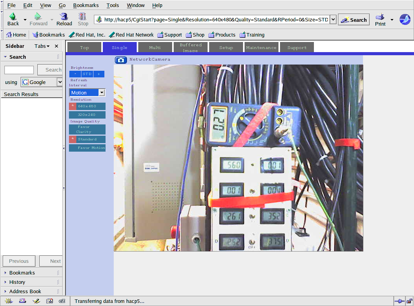This screenshot has height=306, width=414.
Task: Open Support bookmark folder in toolbar
Action: click(169, 35)
